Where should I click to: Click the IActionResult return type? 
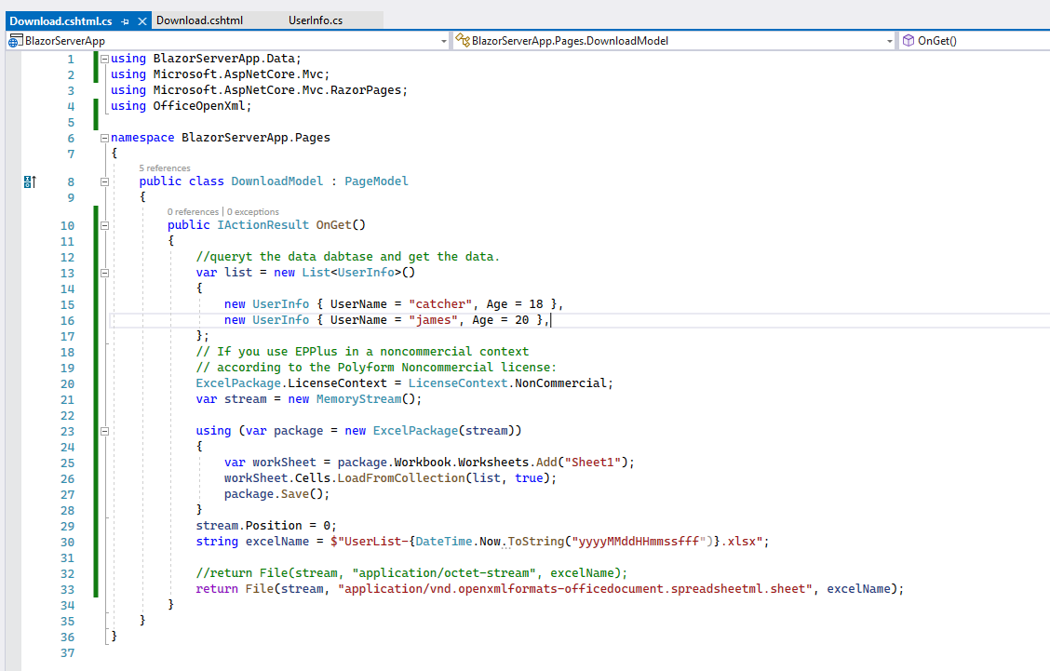tap(263, 225)
